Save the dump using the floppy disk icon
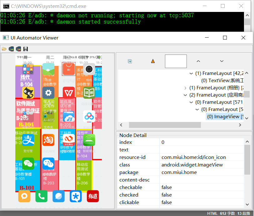Screen dimensions: 254x216 click(x=26, y=49)
